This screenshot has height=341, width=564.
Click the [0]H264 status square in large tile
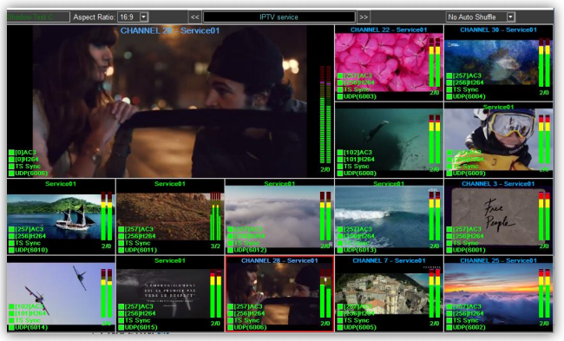click(11, 160)
